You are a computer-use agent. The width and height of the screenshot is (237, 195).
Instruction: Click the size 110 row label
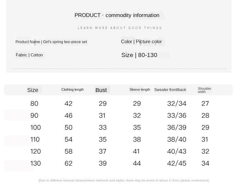click(x=35, y=140)
